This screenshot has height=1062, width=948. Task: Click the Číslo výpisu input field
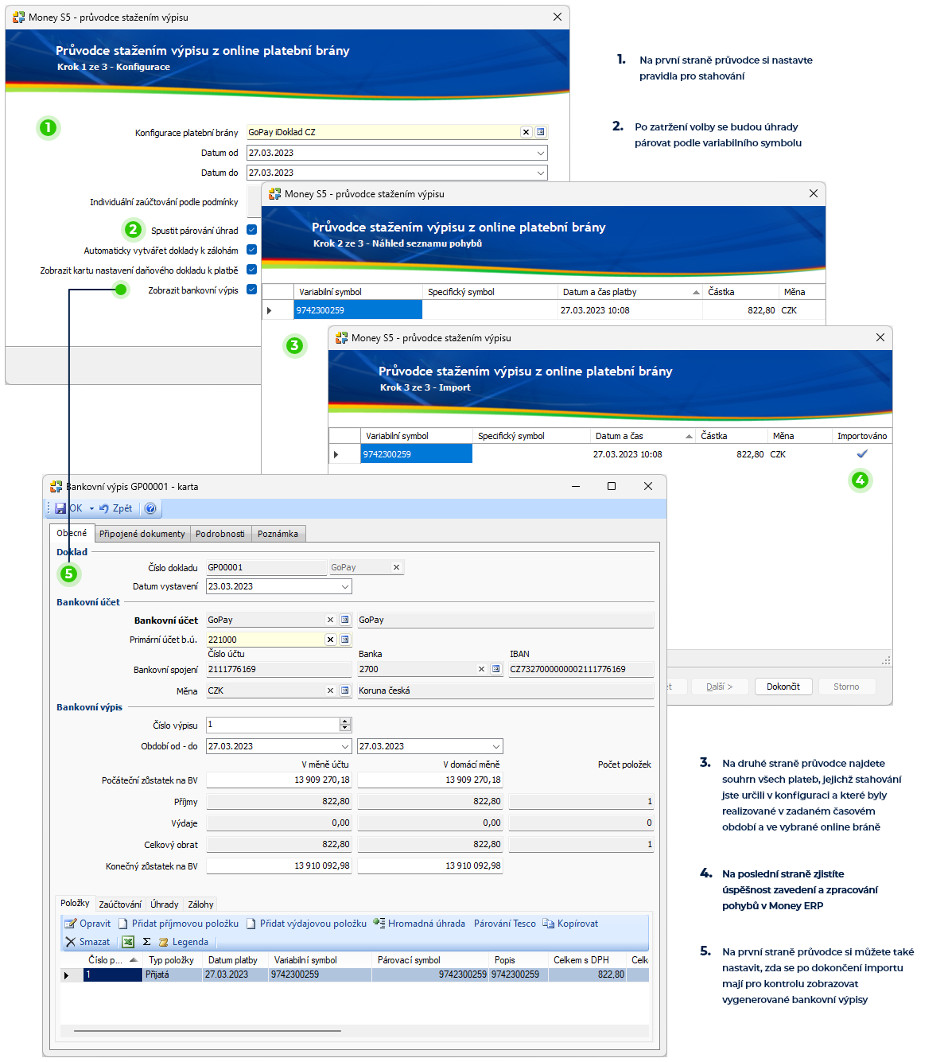click(x=273, y=725)
